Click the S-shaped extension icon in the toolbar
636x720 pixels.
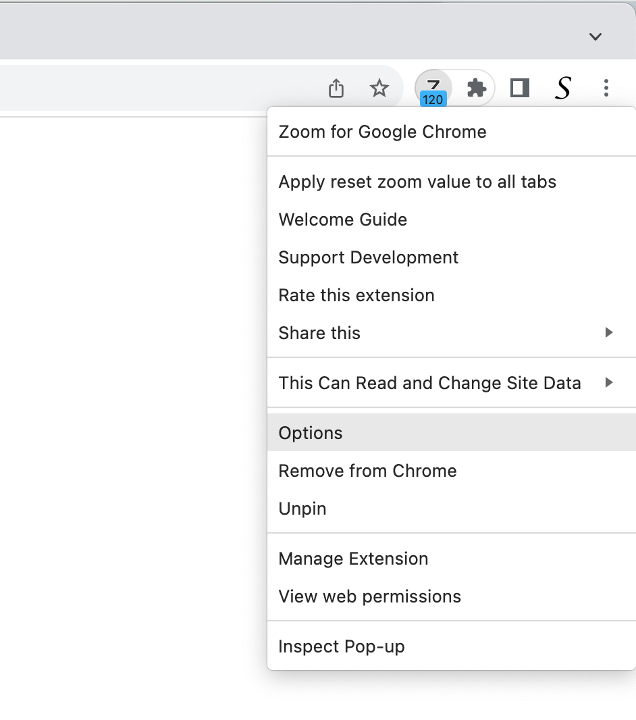pyautogui.click(x=562, y=88)
